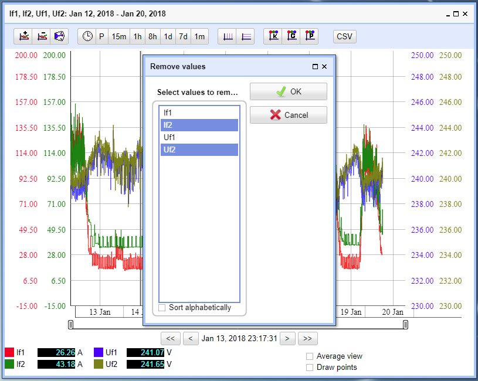The height and width of the screenshot is (381, 478).
Task: Click the G chart toolbar icon
Action: tap(291, 36)
